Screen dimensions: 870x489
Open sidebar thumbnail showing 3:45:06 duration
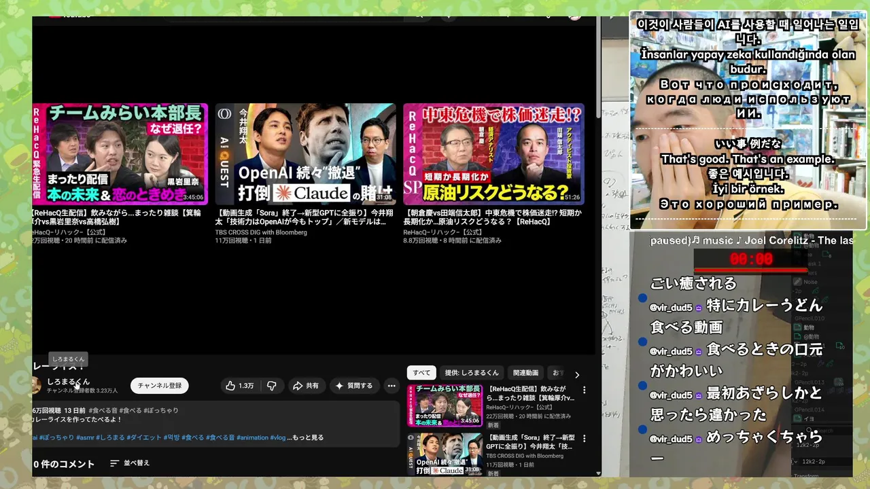tap(445, 405)
